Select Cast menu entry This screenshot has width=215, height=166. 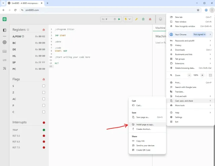pos(147,105)
